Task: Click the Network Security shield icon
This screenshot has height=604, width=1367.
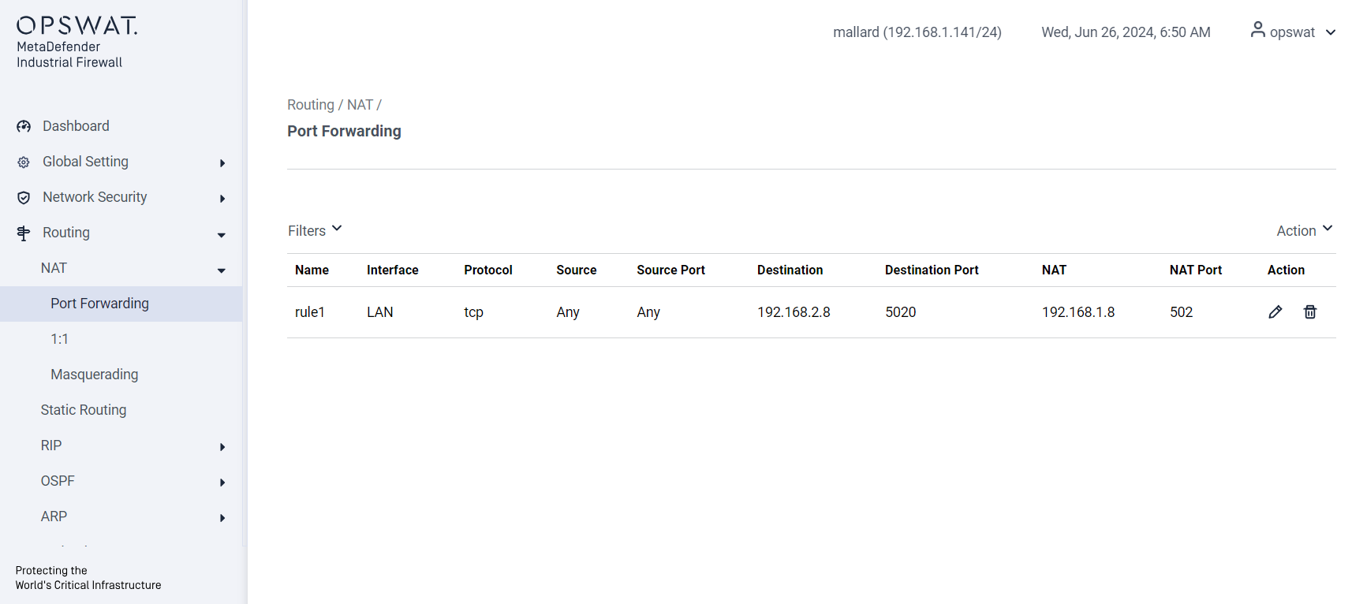Action: (x=24, y=197)
